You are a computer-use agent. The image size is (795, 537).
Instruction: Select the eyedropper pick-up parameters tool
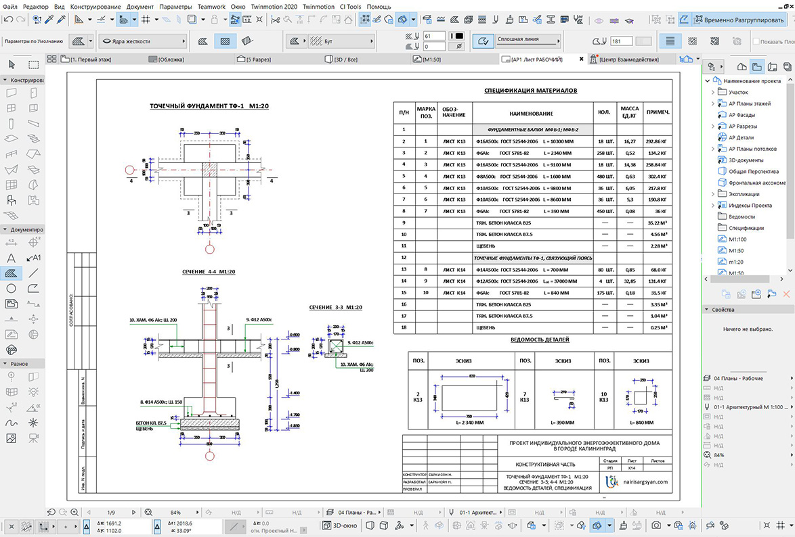[49, 20]
